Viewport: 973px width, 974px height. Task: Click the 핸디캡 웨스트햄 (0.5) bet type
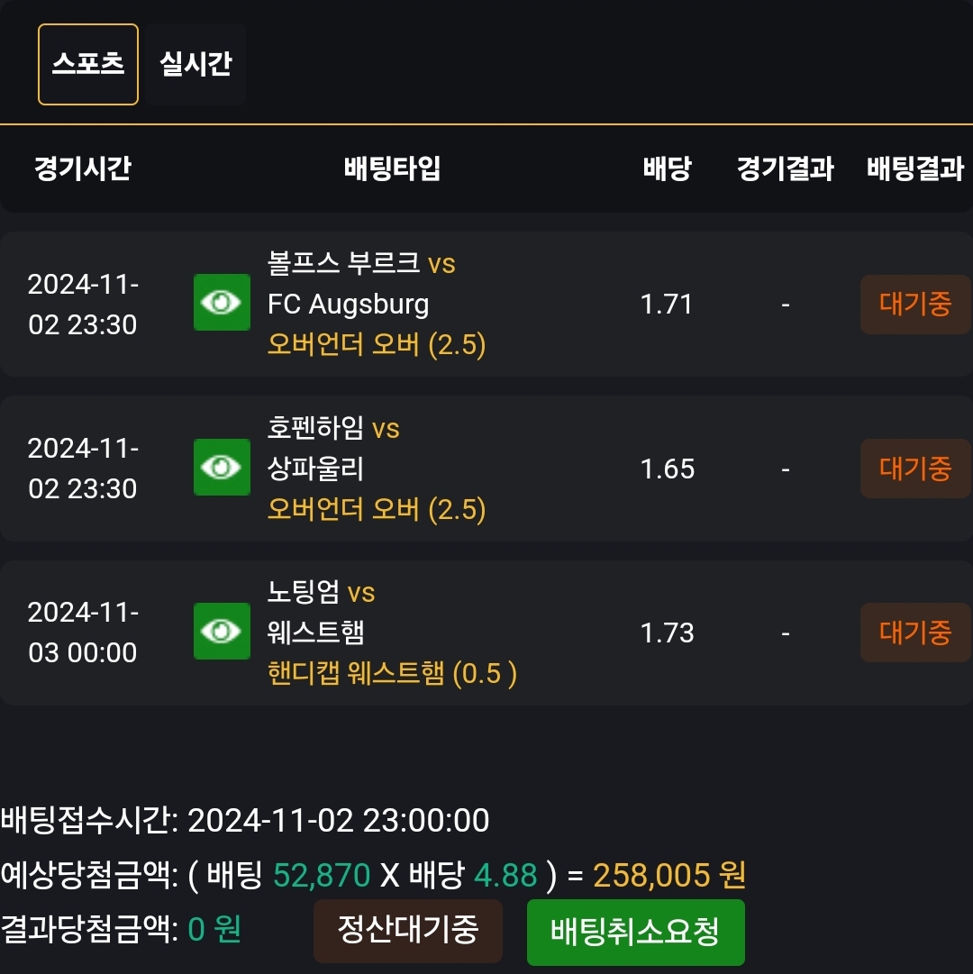[392, 674]
